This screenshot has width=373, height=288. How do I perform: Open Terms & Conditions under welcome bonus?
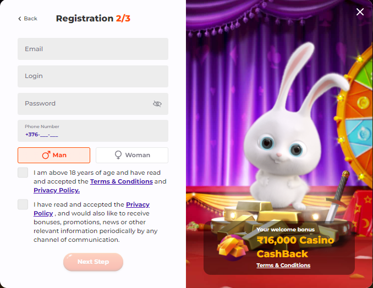283,265
